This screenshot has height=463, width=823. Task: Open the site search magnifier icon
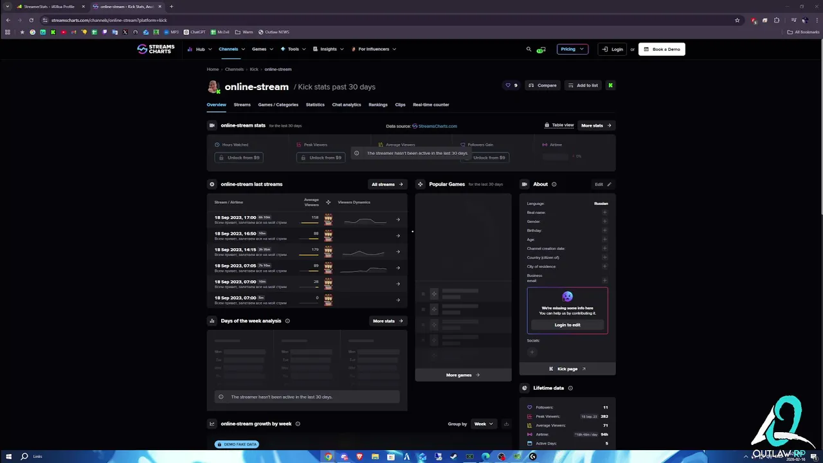(x=529, y=49)
